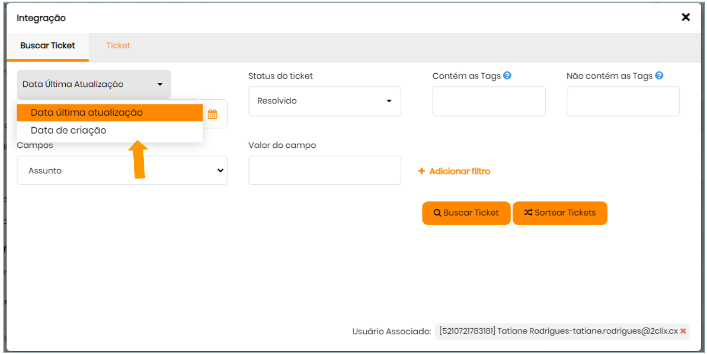The height and width of the screenshot is (354, 707).
Task: Click the Adicionar filtro link
Action: tap(460, 171)
